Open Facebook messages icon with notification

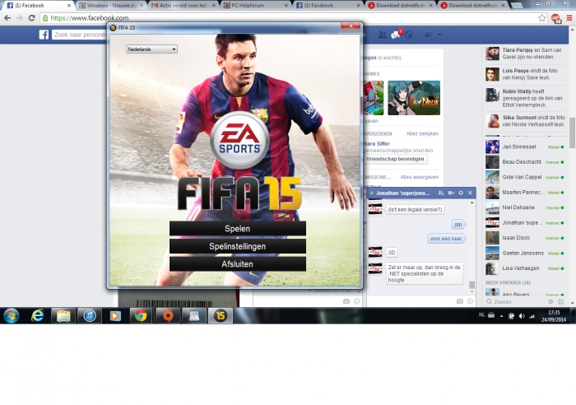396,35
